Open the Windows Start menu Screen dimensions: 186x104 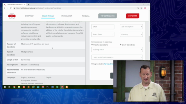(5, 87)
